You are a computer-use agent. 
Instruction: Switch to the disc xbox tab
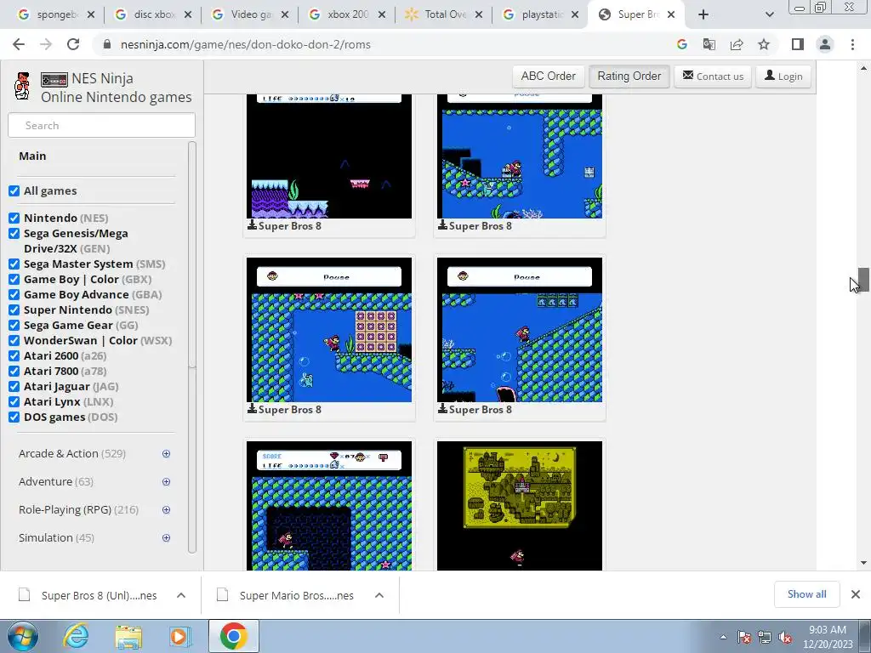(153, 14)
